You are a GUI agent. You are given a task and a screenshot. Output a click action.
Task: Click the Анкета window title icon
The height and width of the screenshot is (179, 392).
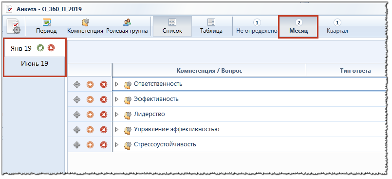click(10, 9)
